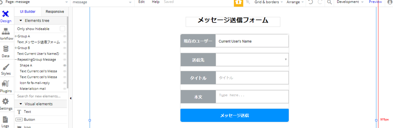Select the pointer inspect tool
393x128 pixels.
click(x=248, y=2)
